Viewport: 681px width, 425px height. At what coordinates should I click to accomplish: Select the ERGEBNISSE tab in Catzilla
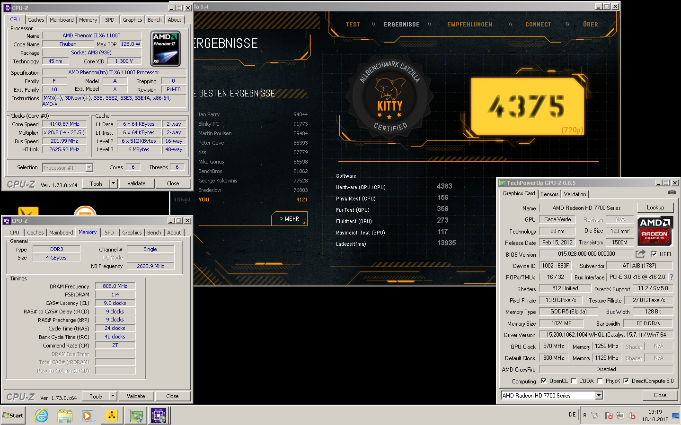tap(401, 25)
